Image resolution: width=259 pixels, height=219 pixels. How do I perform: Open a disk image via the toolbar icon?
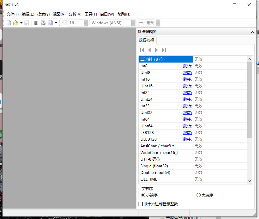[x=50, y=23]
